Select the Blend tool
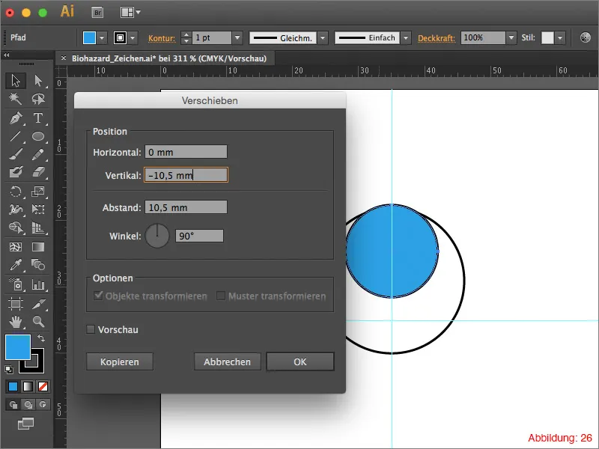Screen dimensions: 599x449 click(x=38, y=265)
